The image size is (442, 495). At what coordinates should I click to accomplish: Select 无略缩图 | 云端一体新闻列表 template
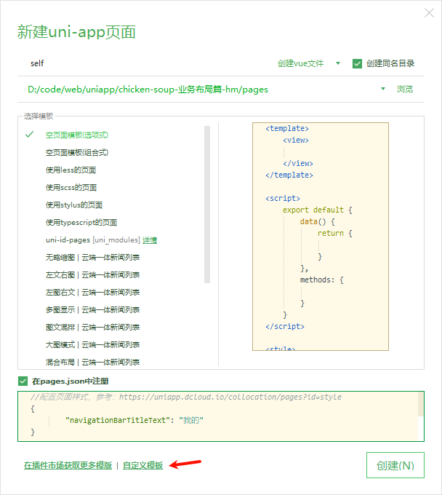(x=92, y=258)
